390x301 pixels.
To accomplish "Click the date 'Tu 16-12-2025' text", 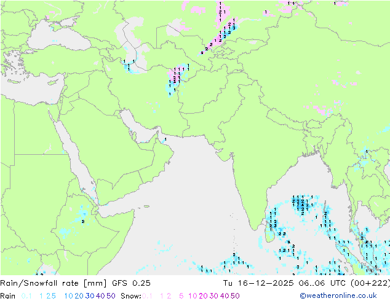I will click(x=258, y=283).
